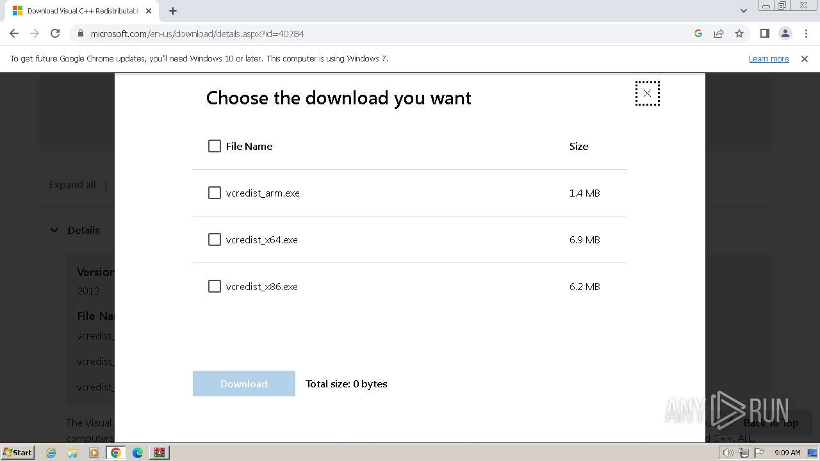Select the vcredist_x64.exe checkbox
This screenshot has height=461, width=820.
coord(215,239)
